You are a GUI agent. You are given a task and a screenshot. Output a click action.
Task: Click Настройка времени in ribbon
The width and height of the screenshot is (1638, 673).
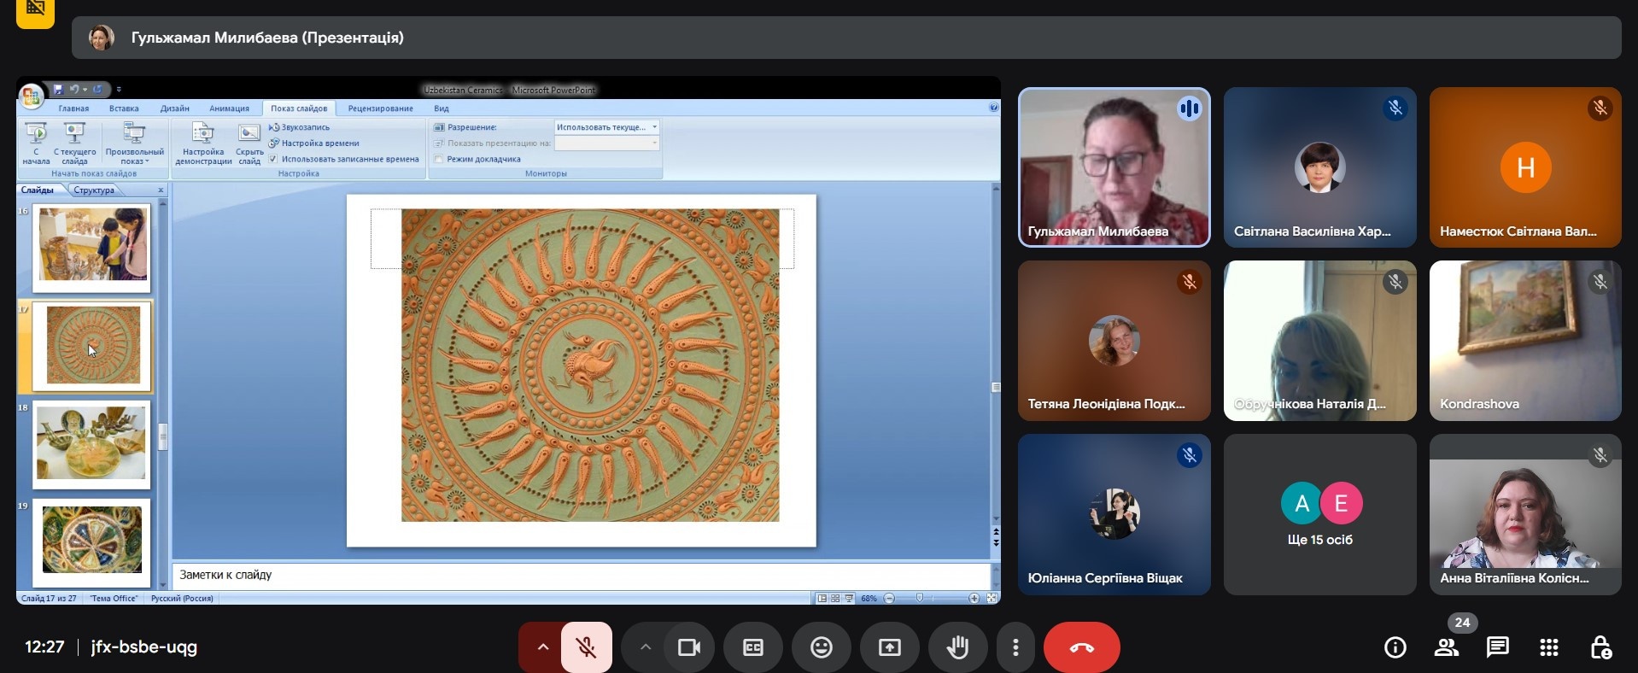(313, 143)
